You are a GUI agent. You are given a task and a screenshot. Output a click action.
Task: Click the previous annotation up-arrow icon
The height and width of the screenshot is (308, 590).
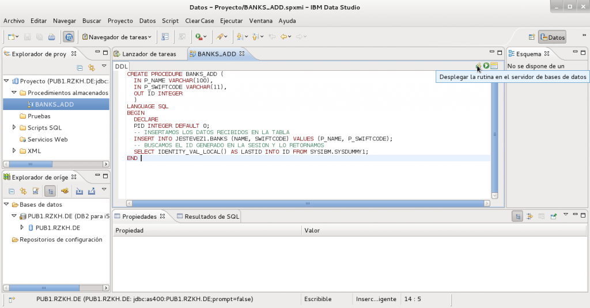[x=255, y=37]
